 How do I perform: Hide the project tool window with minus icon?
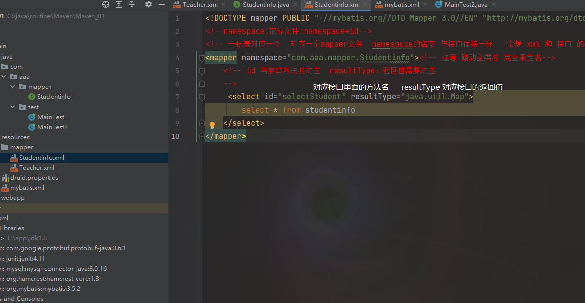[162, 4]
